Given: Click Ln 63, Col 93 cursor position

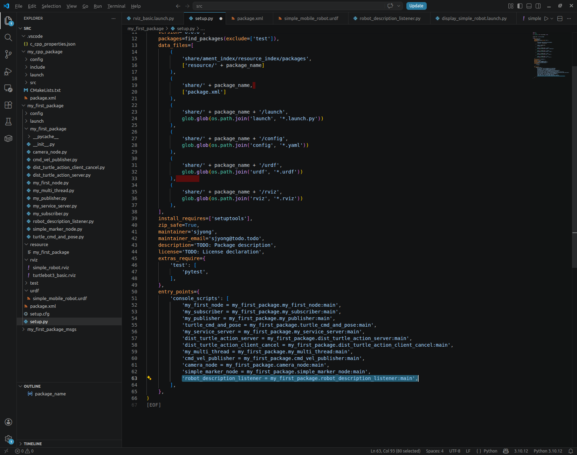Looking at the screenshot, I should [x=396, y=451].
